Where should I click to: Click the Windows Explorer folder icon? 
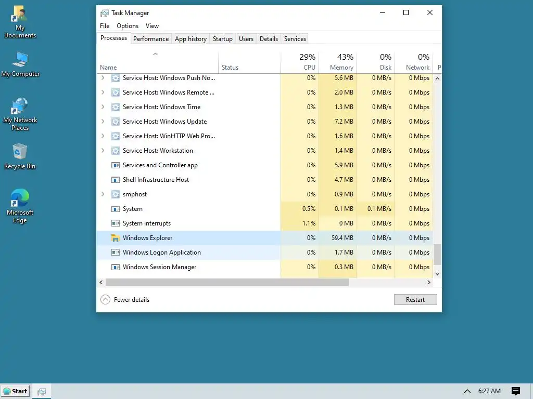[x=116, y=238]
